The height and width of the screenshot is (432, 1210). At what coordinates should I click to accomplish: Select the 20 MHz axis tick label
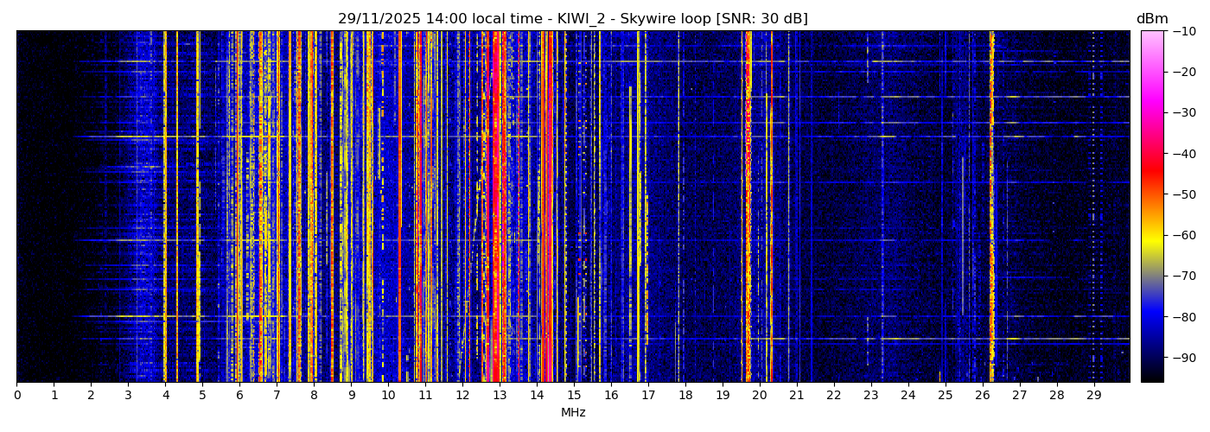759,396
